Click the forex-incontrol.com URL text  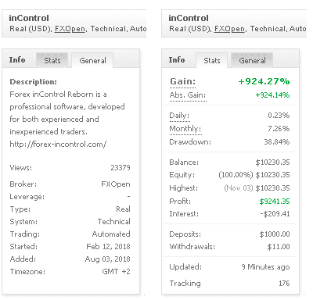point(58,145)
